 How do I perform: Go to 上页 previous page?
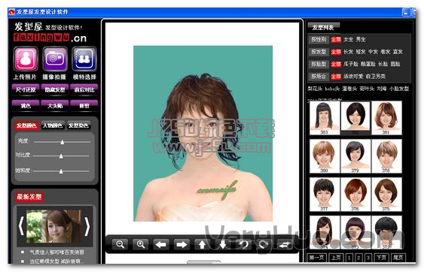tap(336, 258)
